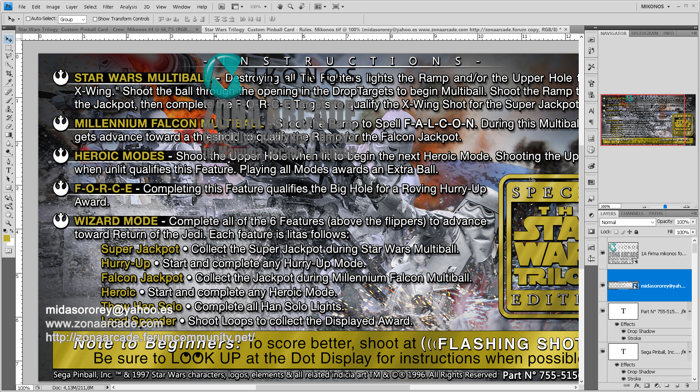This screenshot has height=392, width=700.
Task: Select the Eyedropper tool
Action: point(9,82)
